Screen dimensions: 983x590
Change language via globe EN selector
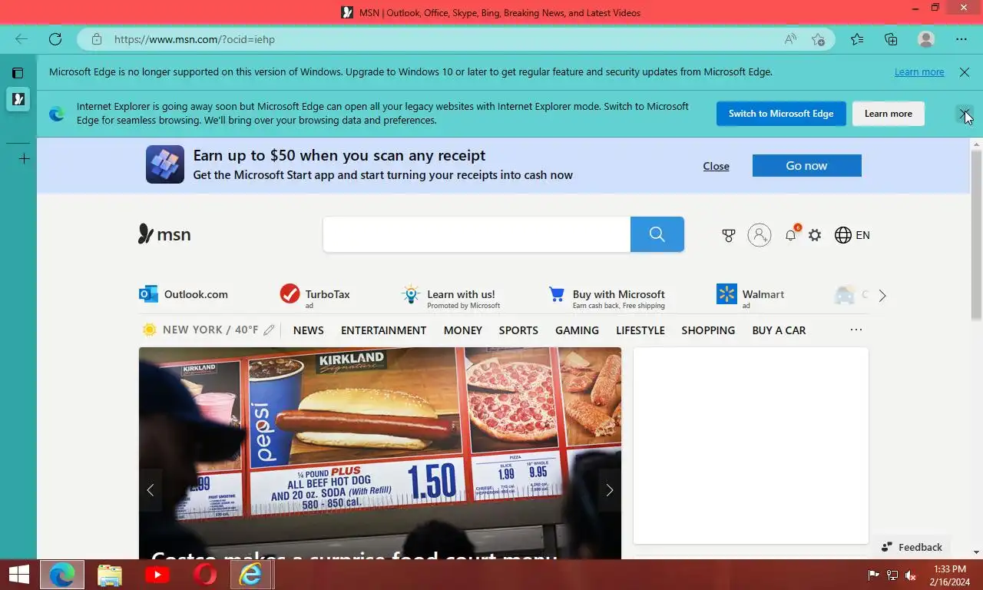tap(852, 235)
